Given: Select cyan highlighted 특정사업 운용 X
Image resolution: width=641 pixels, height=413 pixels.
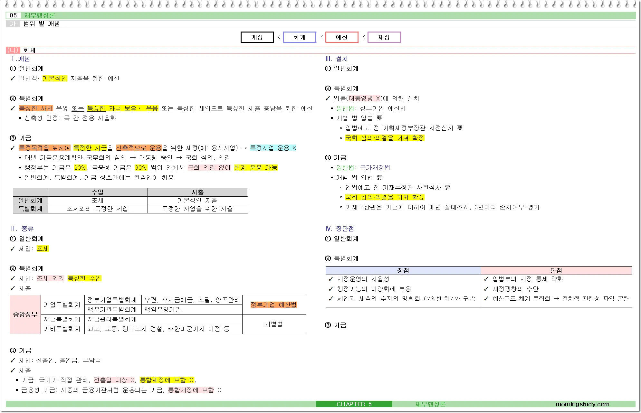Looking at the screenshot, I should [x=273, y=148].
